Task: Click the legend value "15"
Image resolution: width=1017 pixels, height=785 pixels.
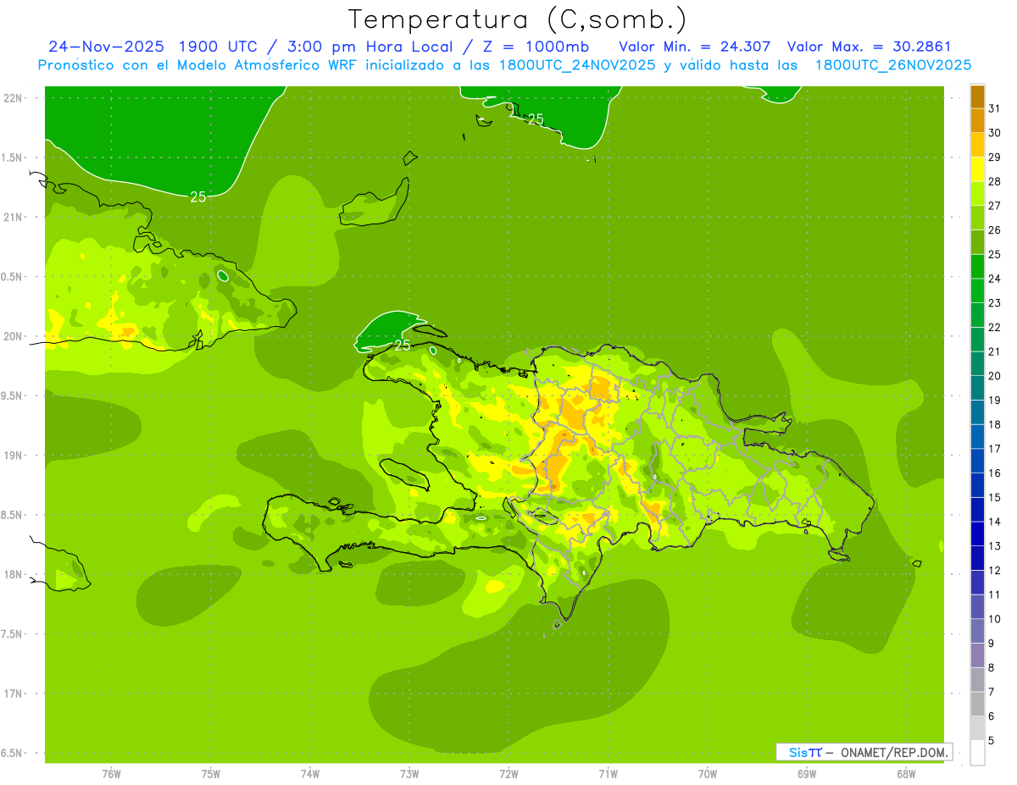Action: click(x=995, y=497)
